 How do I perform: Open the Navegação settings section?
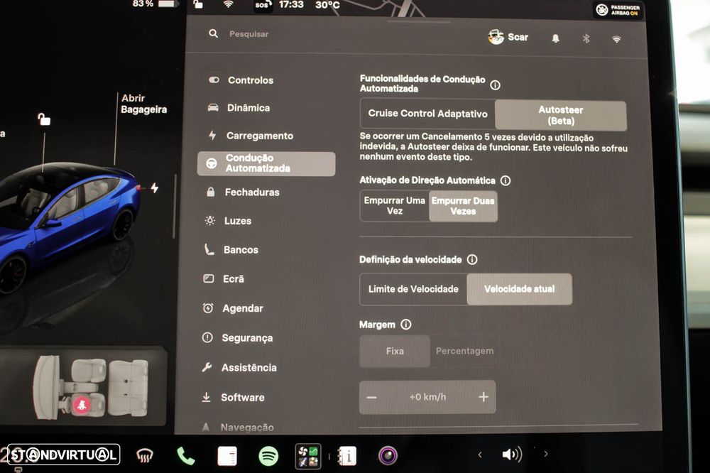click(237, 427)
